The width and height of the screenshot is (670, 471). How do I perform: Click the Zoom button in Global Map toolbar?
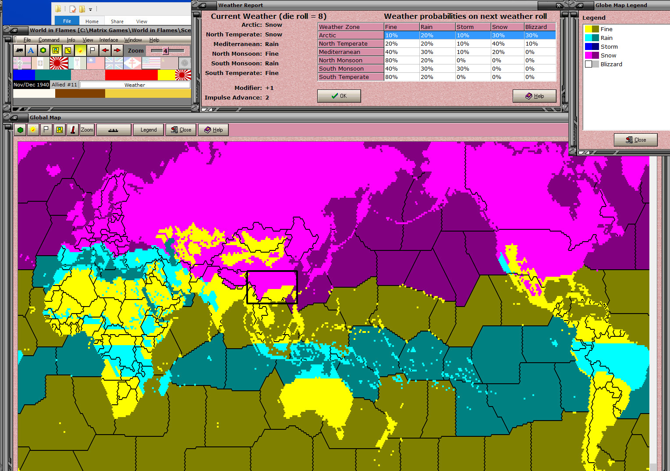[87, 130]
